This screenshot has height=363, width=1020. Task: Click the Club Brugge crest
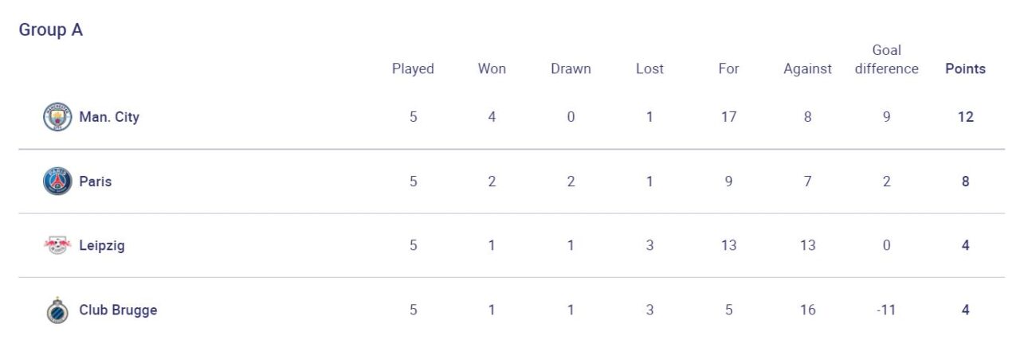[57, 310]
